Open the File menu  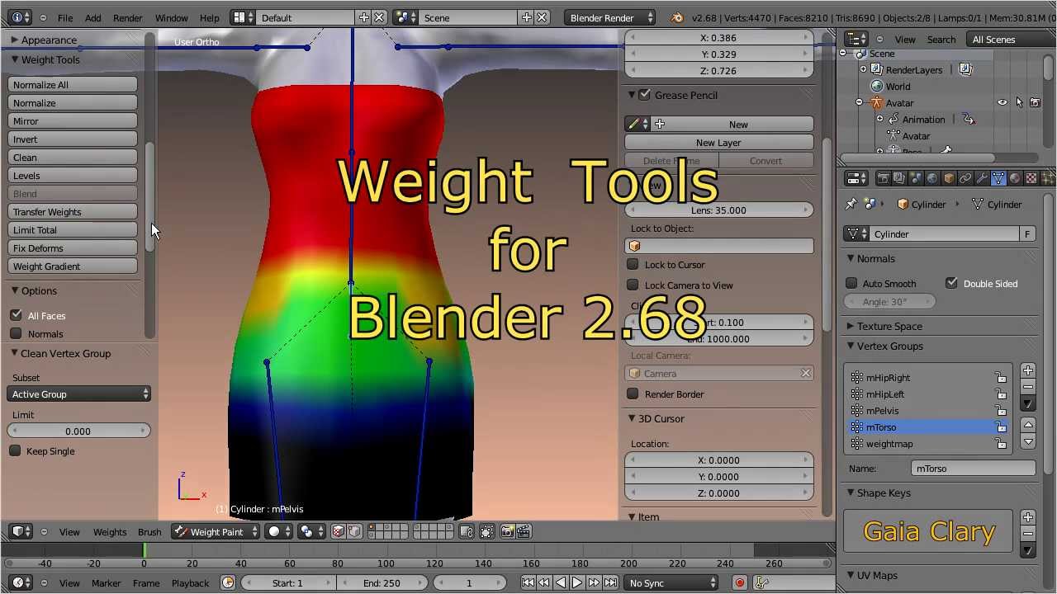(x=65, y=17)
